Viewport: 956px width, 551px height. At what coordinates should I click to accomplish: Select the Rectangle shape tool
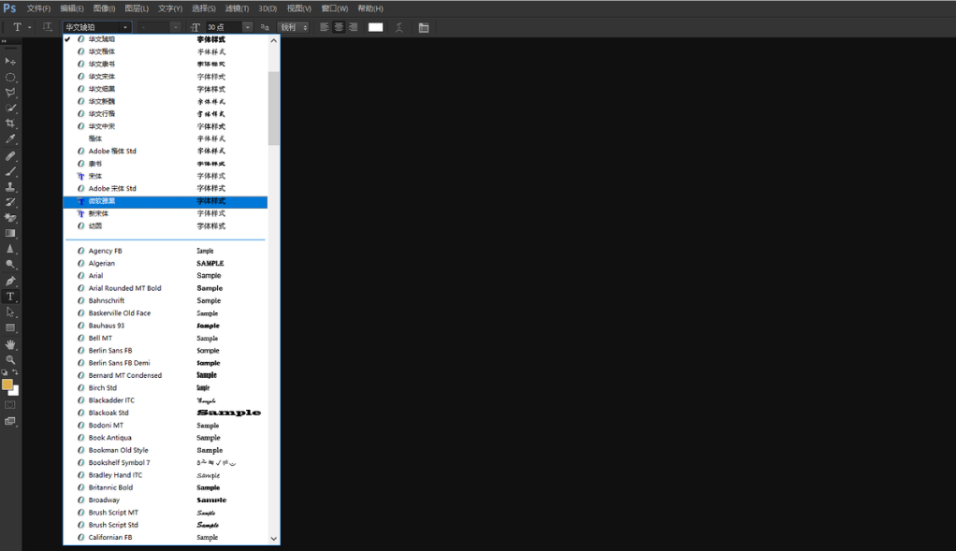click(x=10, y=328)
